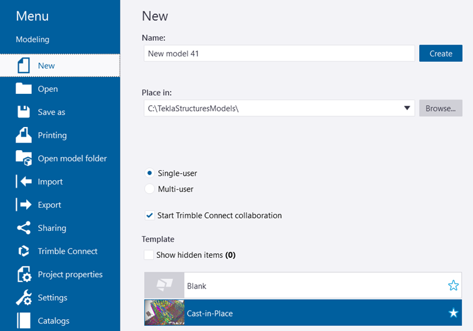The height and width of the screenshot is (331, 473).
Task: Click the Export arrow icon
Action: coord(24,205)
